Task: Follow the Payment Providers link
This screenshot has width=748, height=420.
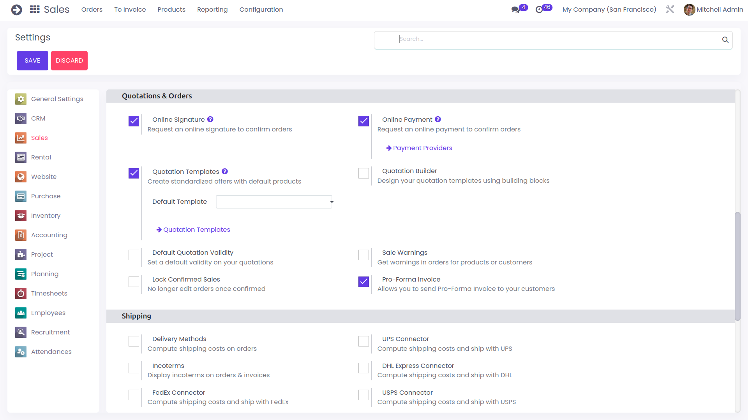Action: 422,148
